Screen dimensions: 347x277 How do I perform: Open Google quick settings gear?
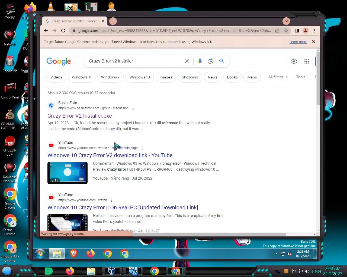294,61
